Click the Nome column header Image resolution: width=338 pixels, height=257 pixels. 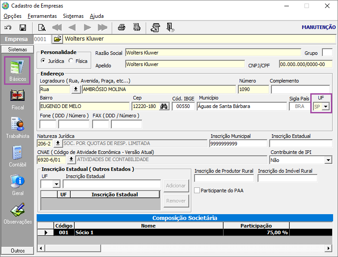[149, 226]
